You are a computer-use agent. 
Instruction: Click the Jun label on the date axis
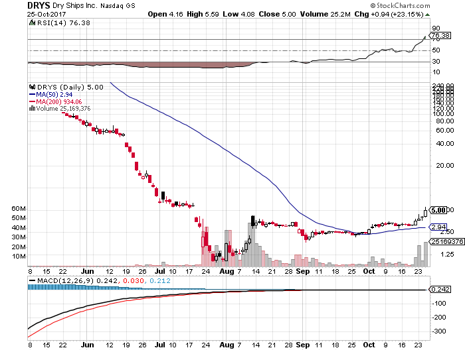[x=86, y=271]
